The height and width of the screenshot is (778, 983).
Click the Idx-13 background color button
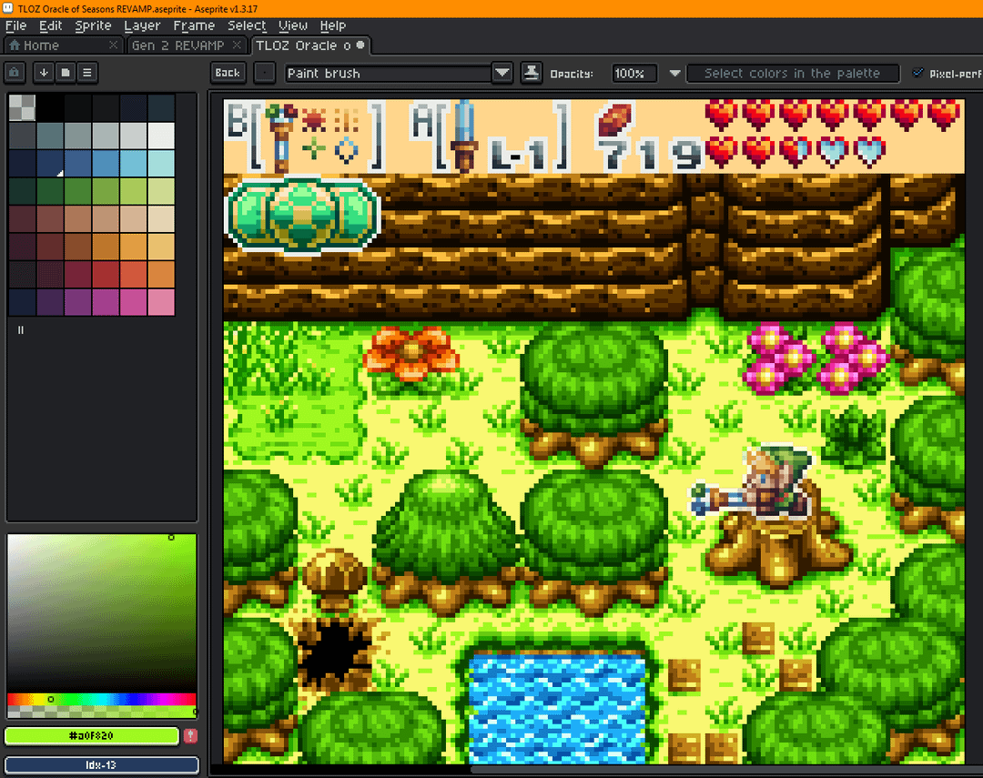coord(101,765)
